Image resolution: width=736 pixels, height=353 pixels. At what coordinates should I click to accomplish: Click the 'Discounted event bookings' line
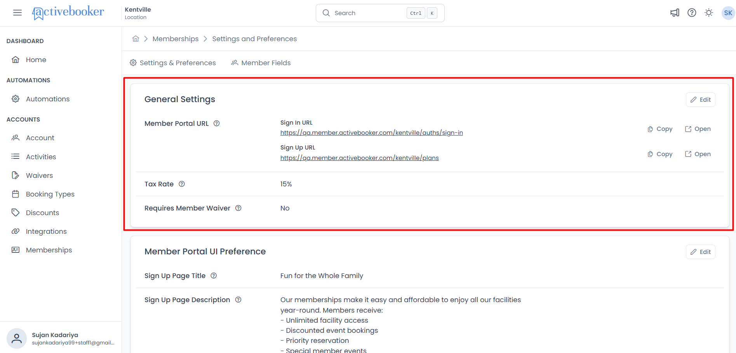click(x=329, y=330)
